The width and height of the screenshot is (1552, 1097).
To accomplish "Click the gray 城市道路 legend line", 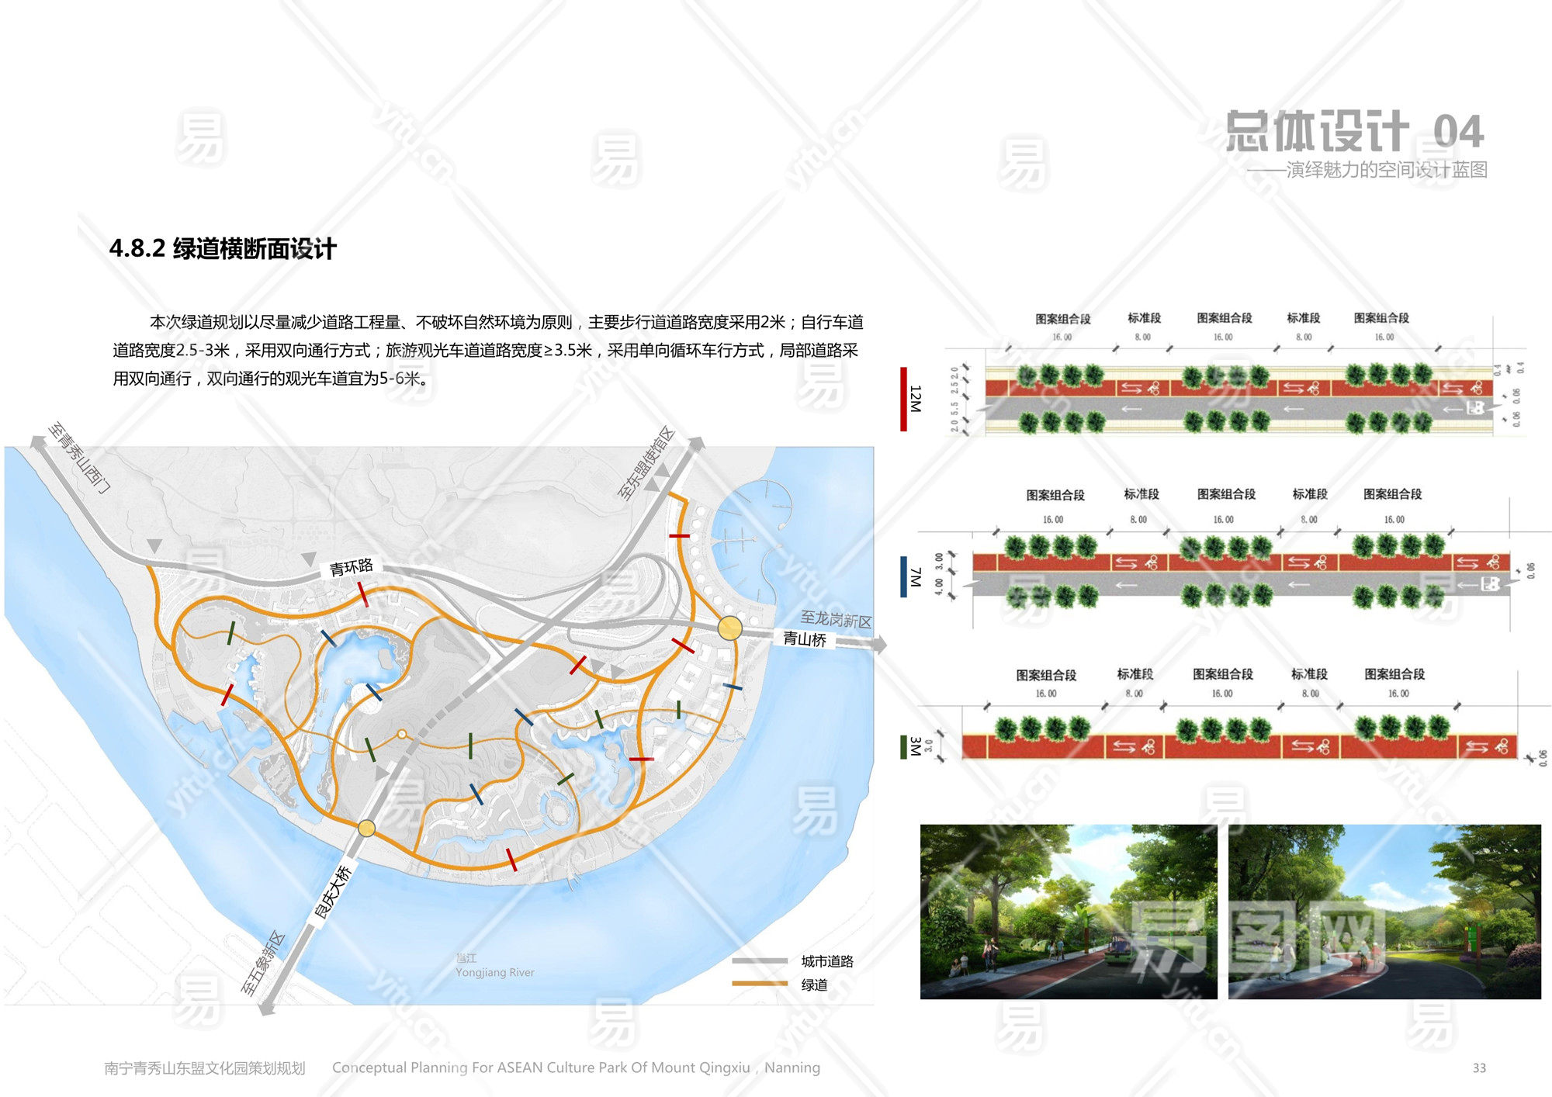I will pos(759,961).
